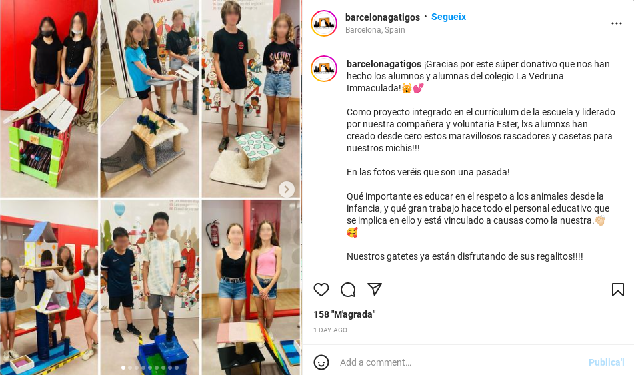
Task: Click barcelonagatigos username in the caption
Action: click(x=384, y=64)
